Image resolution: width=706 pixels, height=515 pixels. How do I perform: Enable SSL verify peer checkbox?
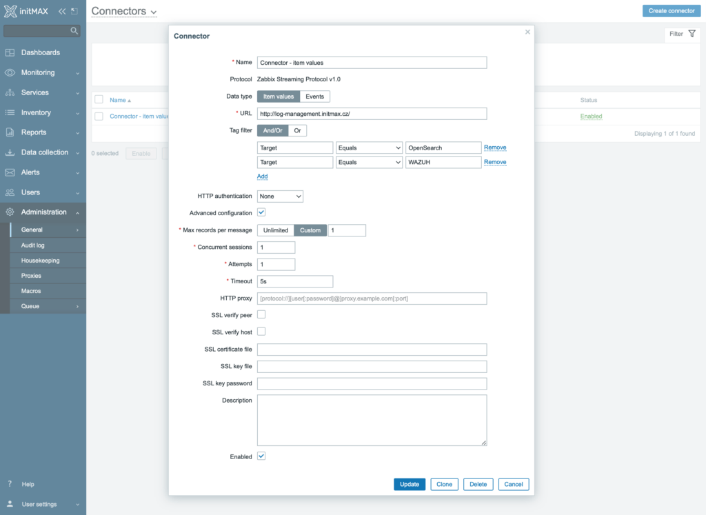click(261, 314)
